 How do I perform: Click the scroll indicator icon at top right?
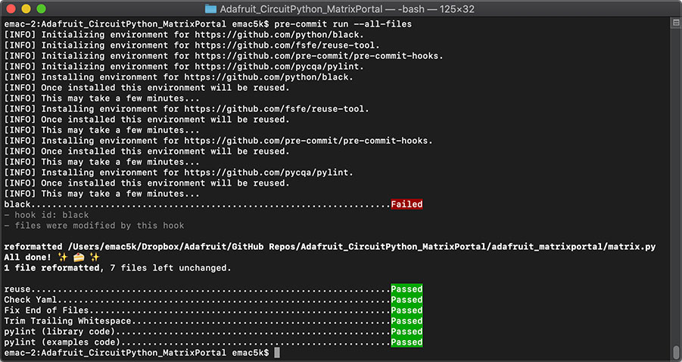675,24
